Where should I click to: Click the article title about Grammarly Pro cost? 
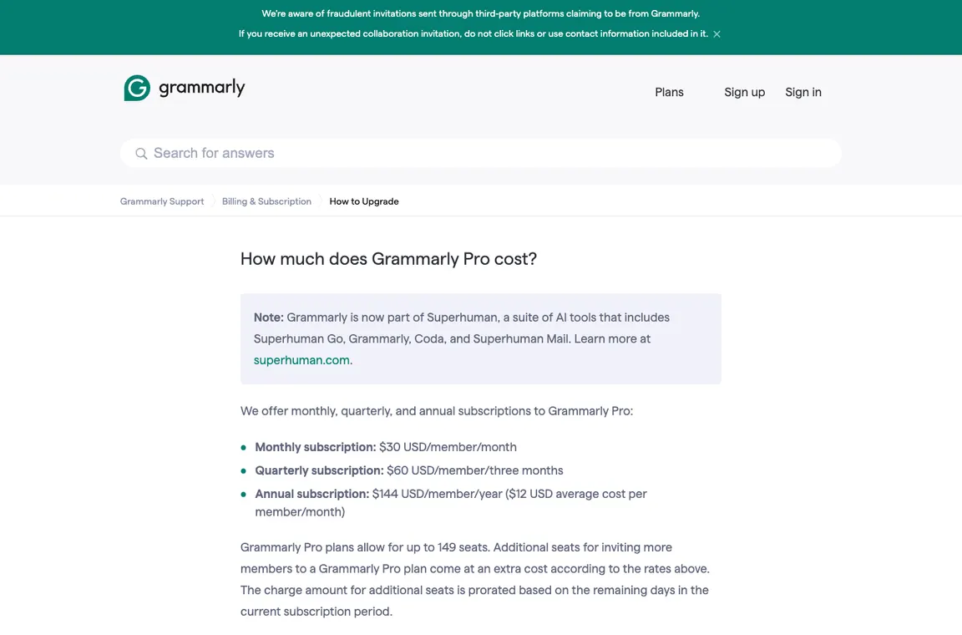click(388, 258)
